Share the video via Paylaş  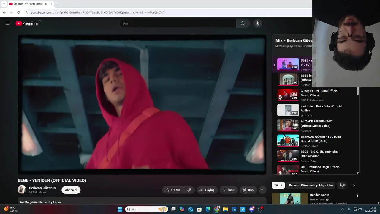pyautogui.click(x=207, y=190)
